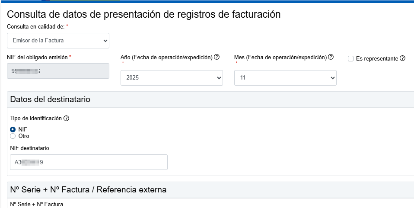414x208 pixels.
Task: Open the Emisor de la Factura dropdown
Action: [58, 41]
